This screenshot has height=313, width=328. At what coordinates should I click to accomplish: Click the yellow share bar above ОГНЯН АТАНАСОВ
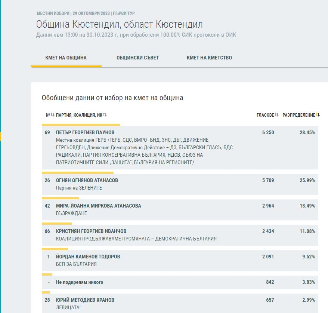coord(78,173)
